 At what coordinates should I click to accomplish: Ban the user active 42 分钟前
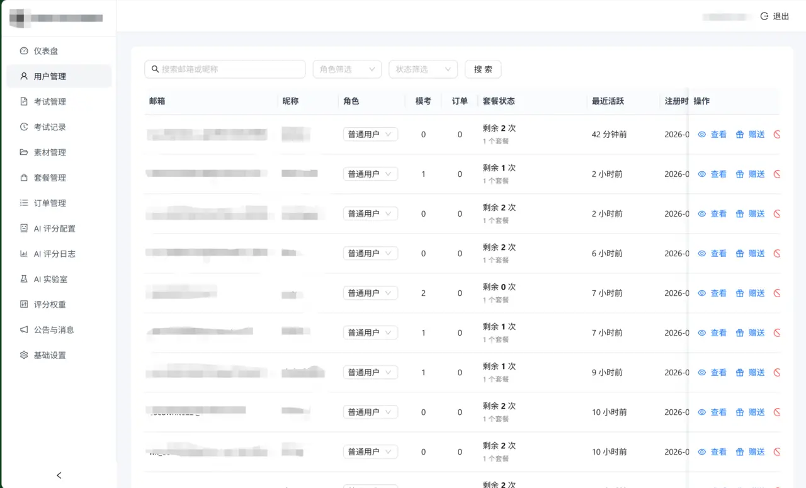point(777,134)
